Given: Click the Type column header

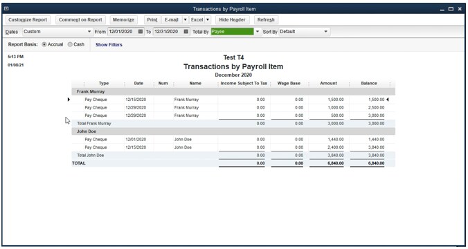Looking at the screenshot, I should (104, 84).
